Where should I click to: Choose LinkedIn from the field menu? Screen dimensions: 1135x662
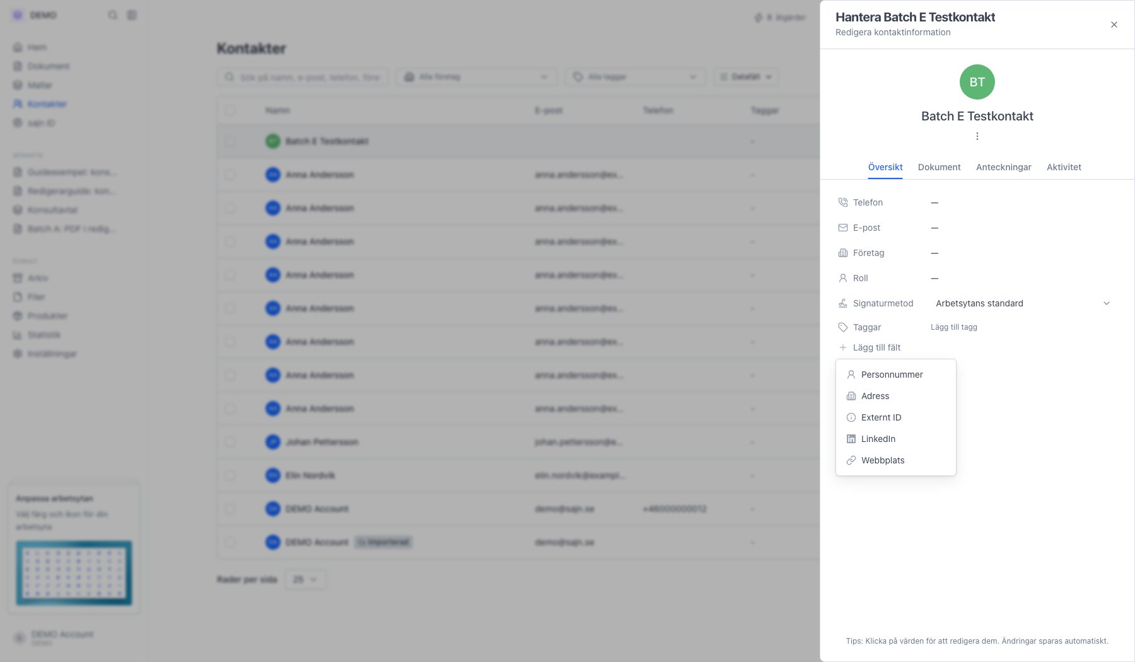[896, 439]
